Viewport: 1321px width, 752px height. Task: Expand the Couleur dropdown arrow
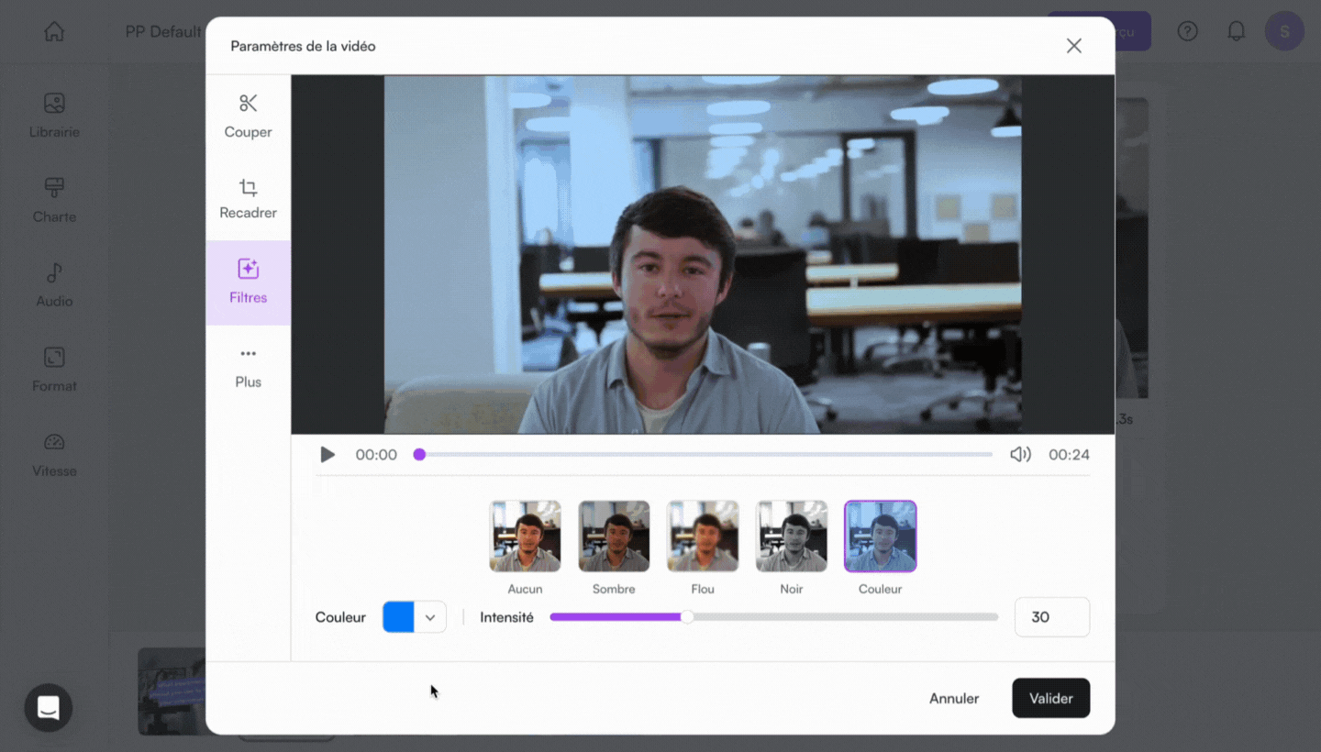click(429, 618)
